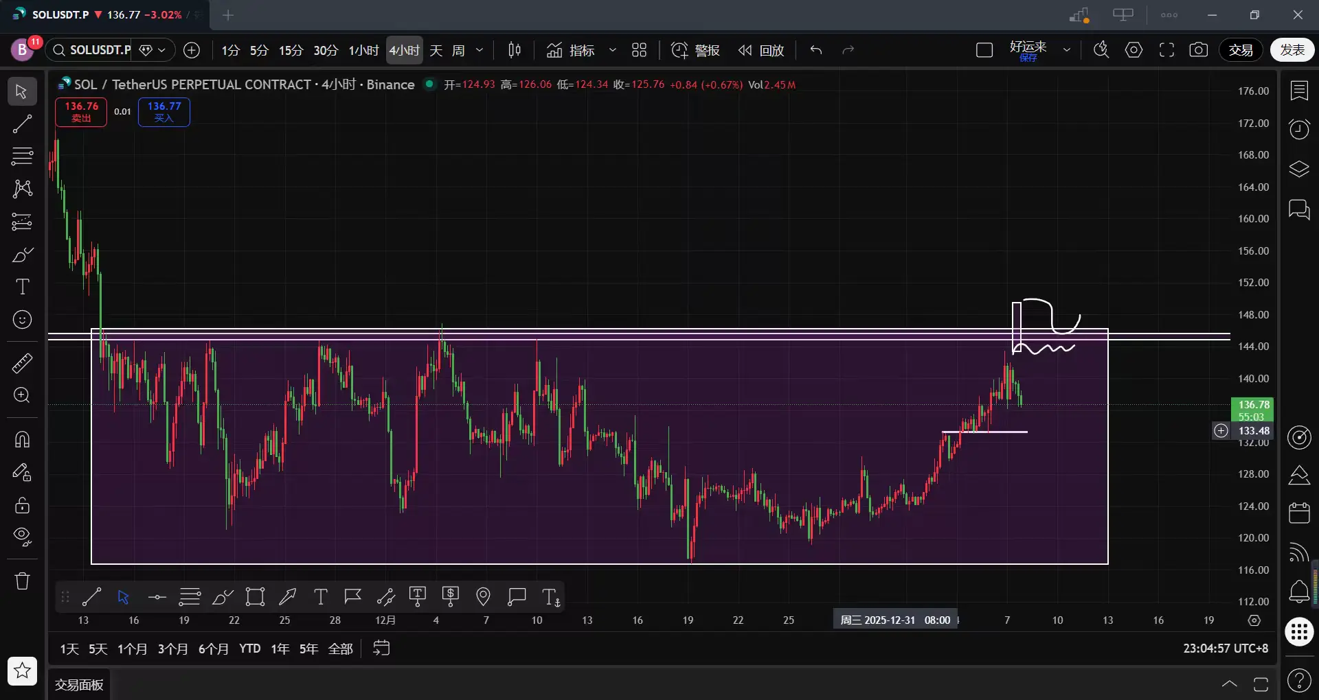The height and width of the screenshot is (700, 1319).
Task: Click the 卖出 sell button at 136.76
Action: pyautogui.click(x=81, y=112)
